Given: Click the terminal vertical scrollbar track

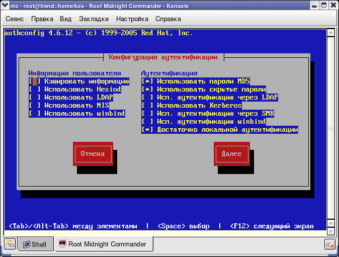Looking at the screenshot, I should [x=331, y=131].
